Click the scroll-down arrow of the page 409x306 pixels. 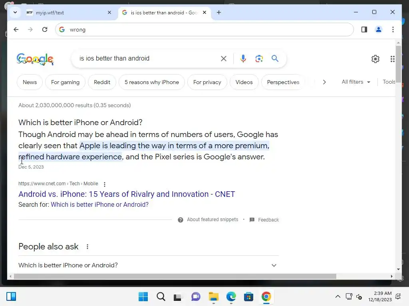(x=398, y=269)
